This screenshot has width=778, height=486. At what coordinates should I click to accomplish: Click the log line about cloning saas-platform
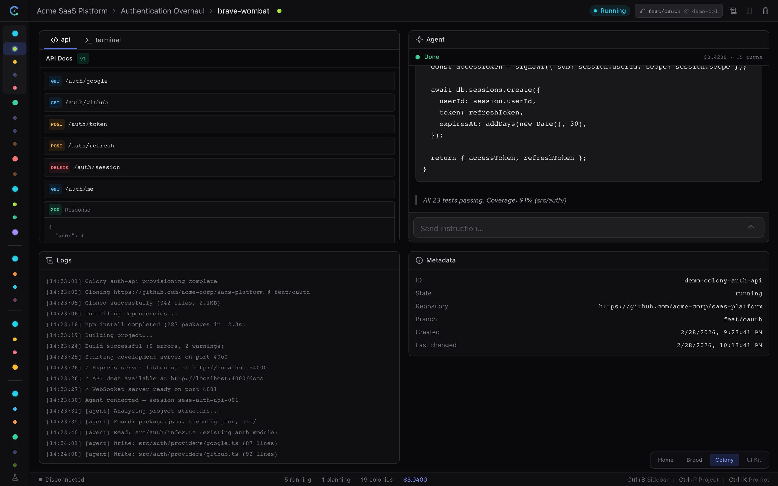tap(178, 292)
